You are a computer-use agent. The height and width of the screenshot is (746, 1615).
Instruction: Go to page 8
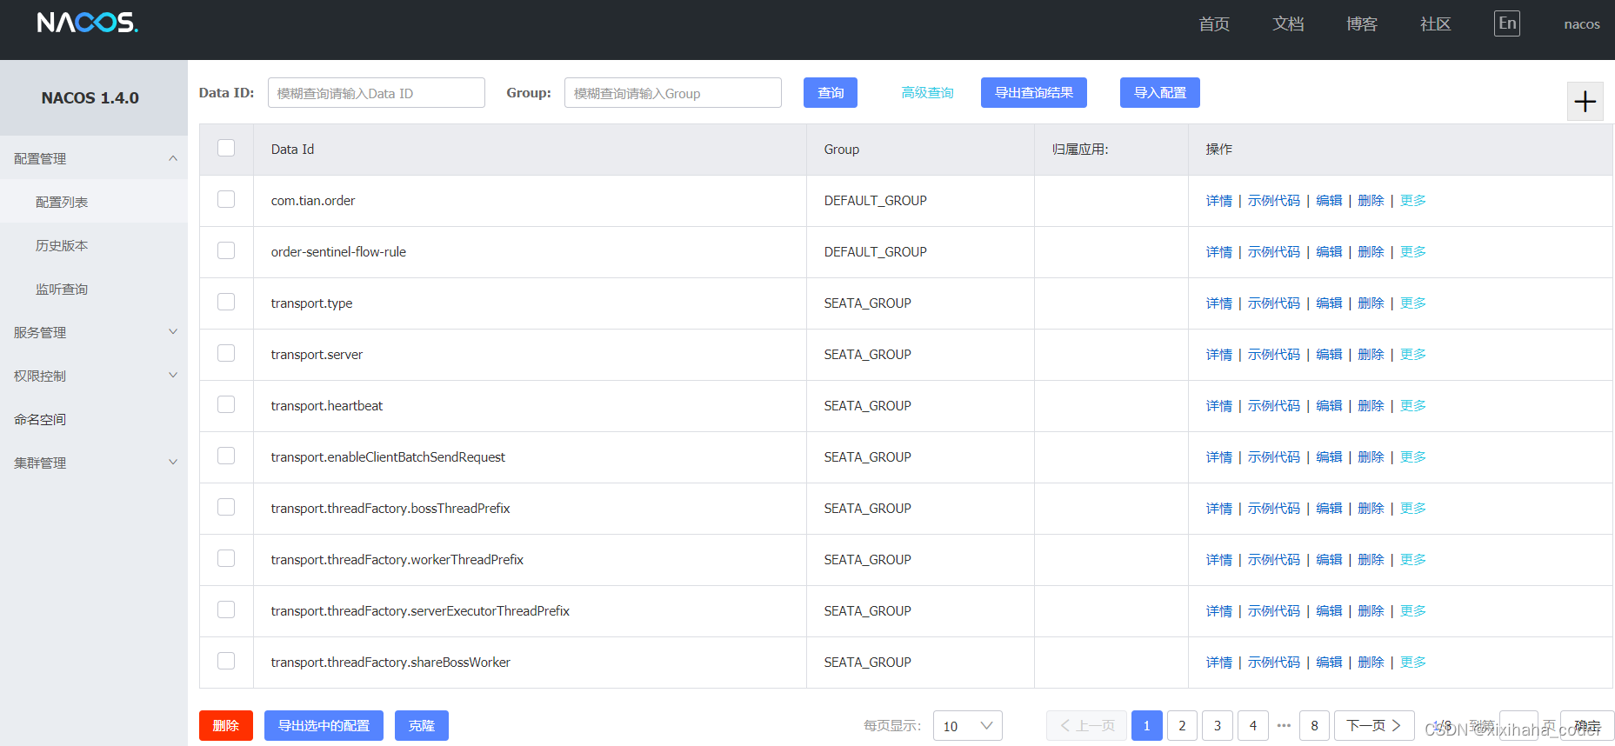click(x=1314, y=725)
